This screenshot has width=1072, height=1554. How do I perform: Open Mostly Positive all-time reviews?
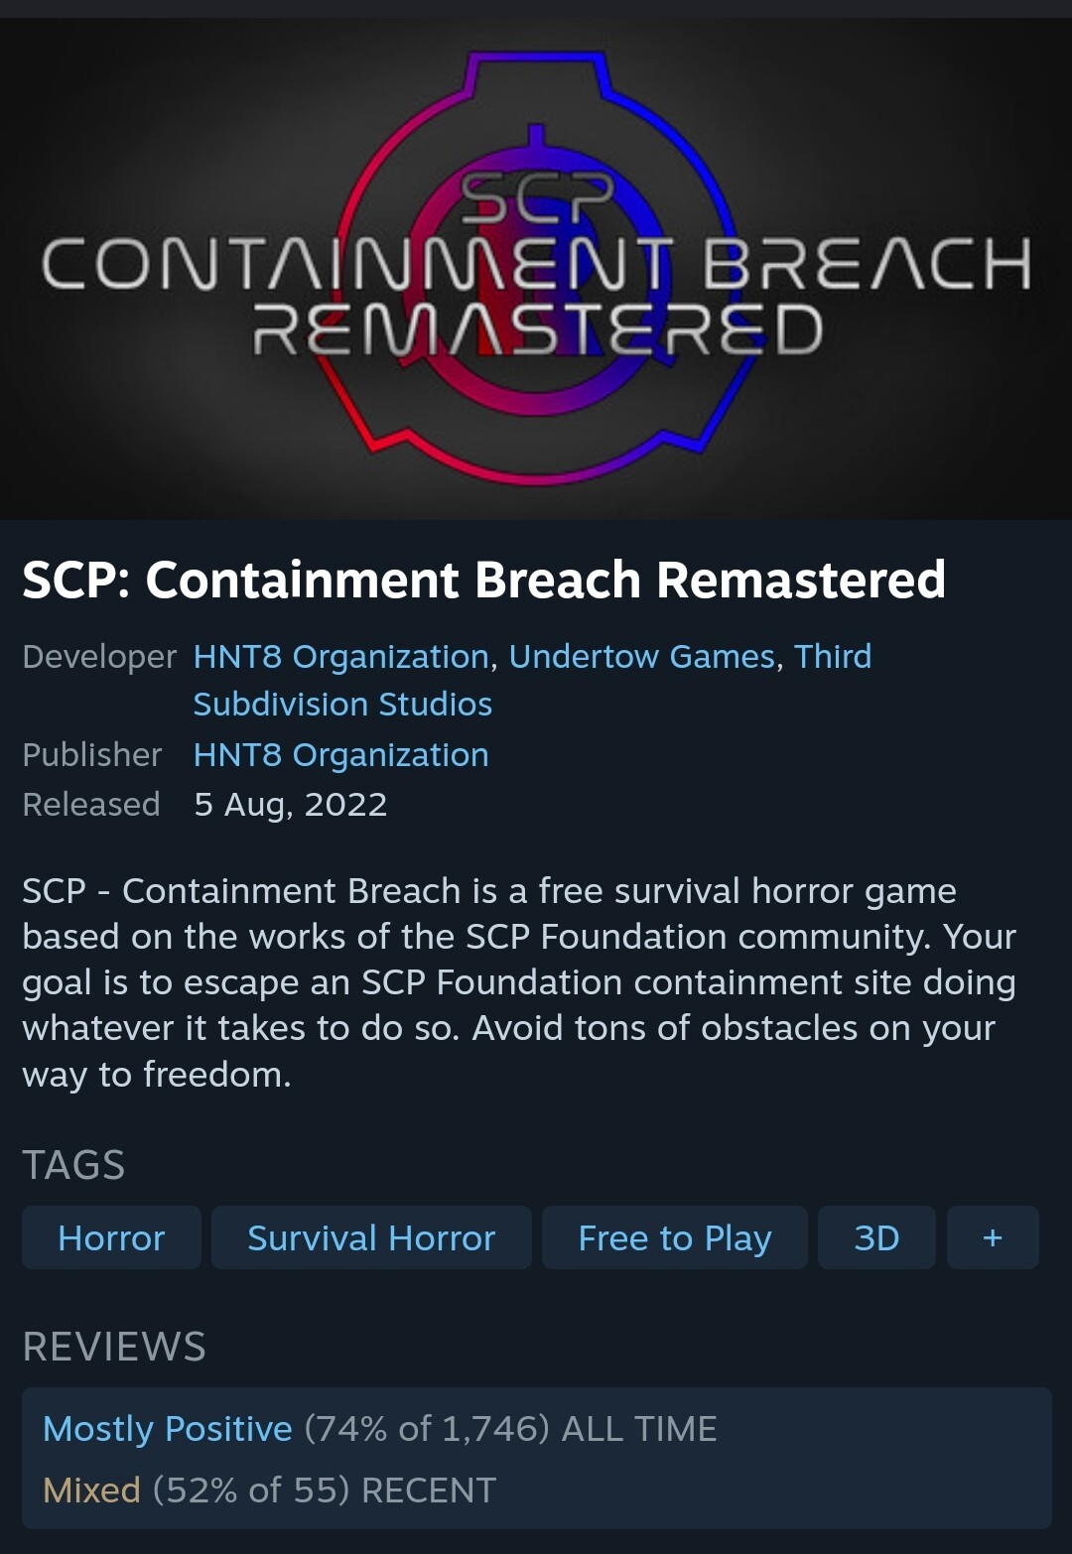point(168,1429)
